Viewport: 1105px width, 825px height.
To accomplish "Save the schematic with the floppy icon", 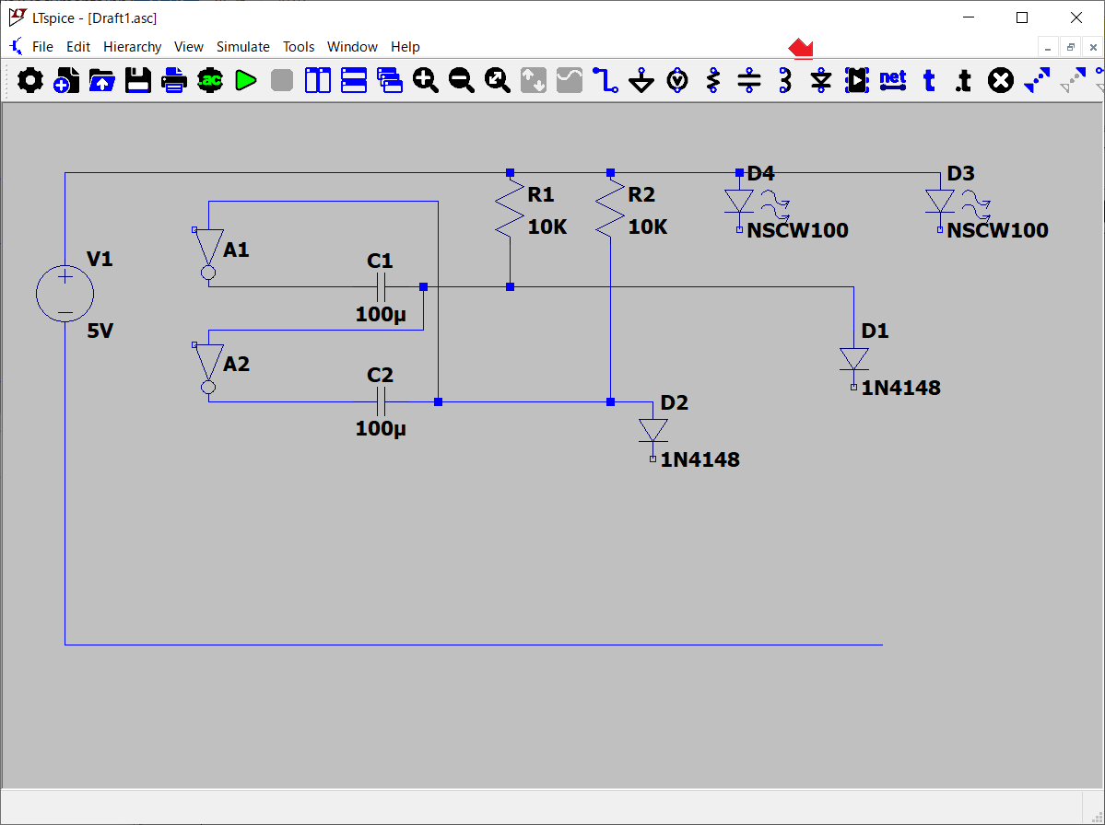I will coord(138,81).
